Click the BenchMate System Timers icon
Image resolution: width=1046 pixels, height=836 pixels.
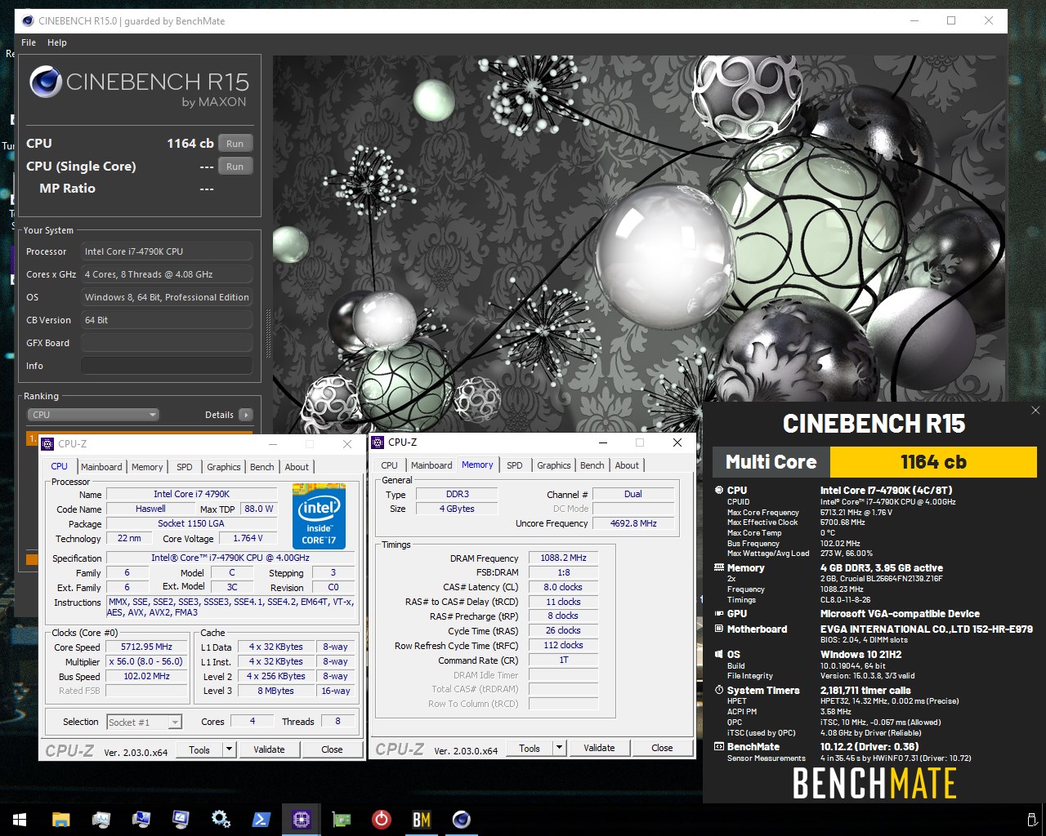point(719,690)
